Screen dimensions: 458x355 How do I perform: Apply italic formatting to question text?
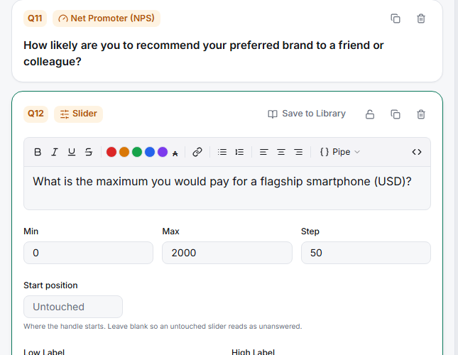55,152
